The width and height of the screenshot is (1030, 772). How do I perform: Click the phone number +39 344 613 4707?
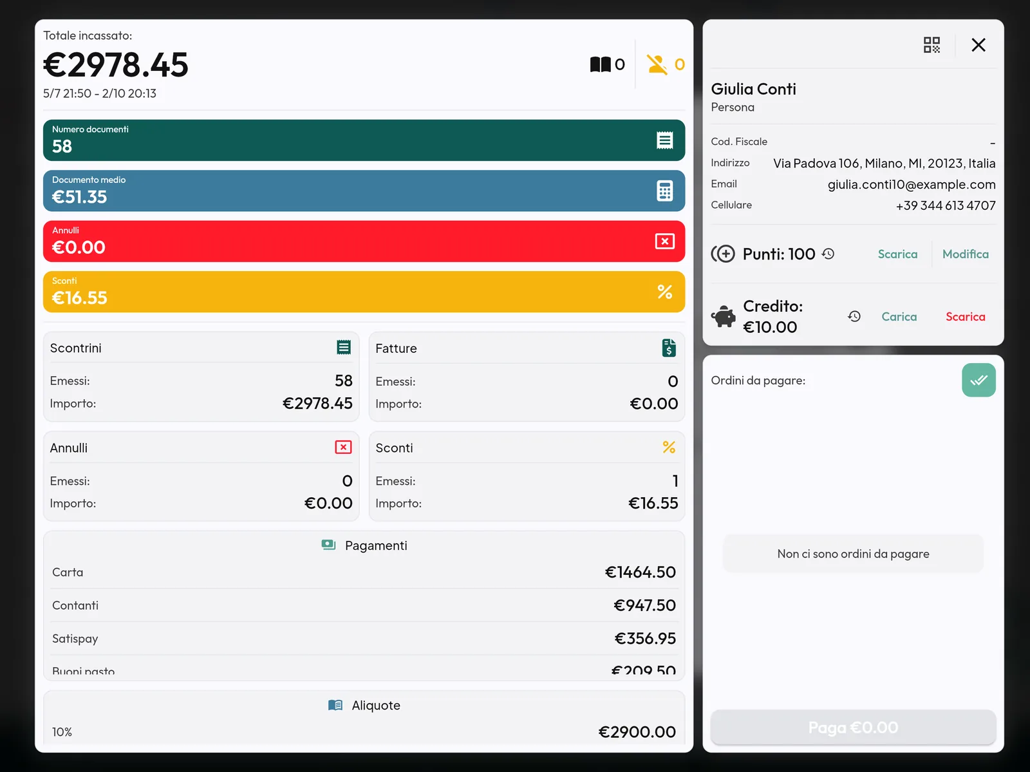point(946,205)
